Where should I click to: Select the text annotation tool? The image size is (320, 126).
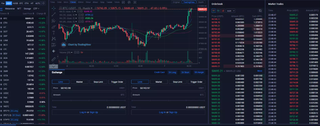coord(54,32)
